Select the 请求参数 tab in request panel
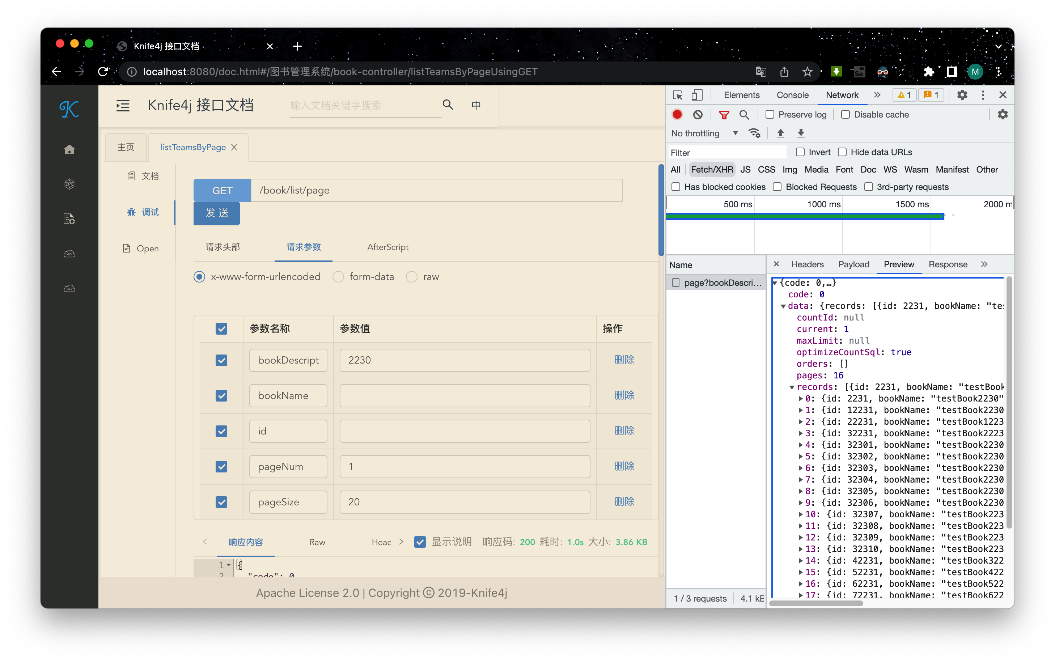 (303, 247)
